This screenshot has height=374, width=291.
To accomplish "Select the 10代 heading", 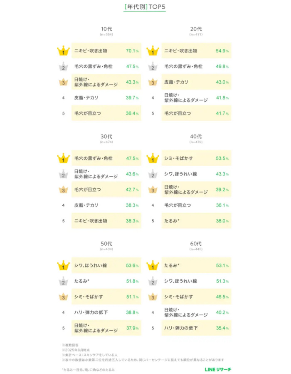I will coord(106,29).
